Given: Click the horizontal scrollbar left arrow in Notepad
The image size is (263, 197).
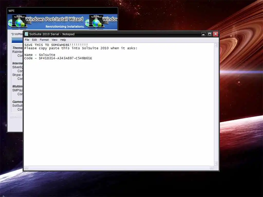Looking at the screenshot, I should pyautogui.click(x=26, y=168).
